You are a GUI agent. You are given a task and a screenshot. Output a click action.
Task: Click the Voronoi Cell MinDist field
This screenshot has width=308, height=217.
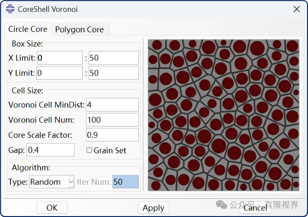[112, 105]
